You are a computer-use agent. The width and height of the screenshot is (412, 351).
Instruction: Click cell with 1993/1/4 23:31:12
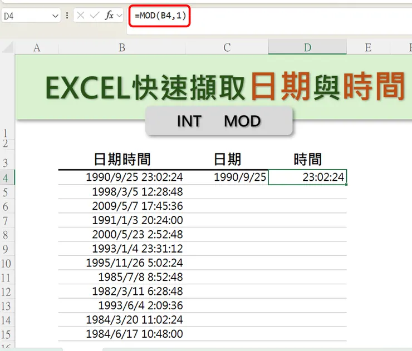pos(122,249)
